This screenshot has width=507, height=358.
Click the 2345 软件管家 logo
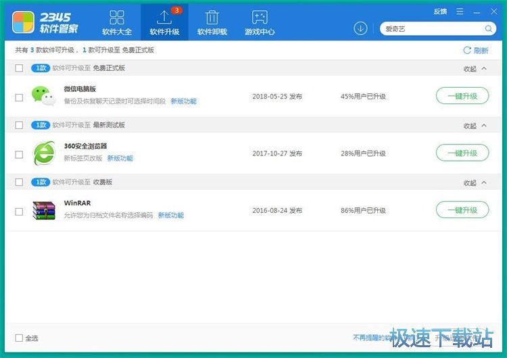pyautogui.click(x=45, y=22)
